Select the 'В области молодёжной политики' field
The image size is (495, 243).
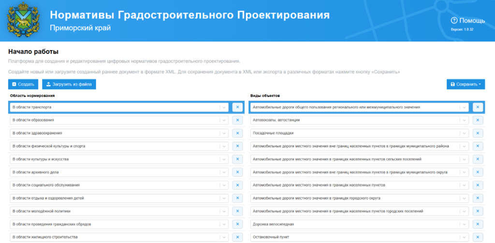click(115, 211)
